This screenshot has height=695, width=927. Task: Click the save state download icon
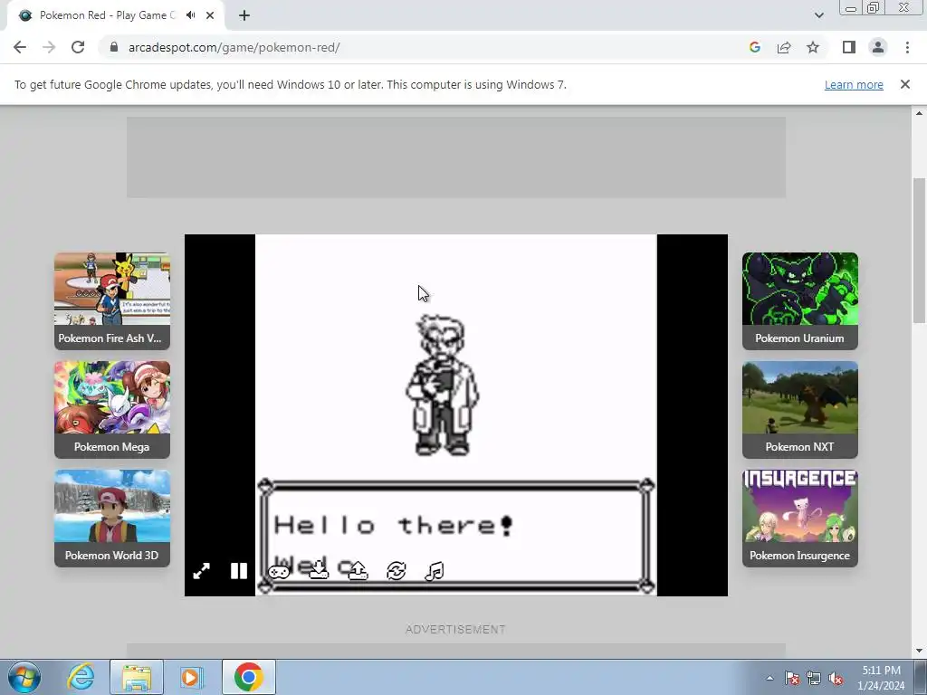pos(319,571)
